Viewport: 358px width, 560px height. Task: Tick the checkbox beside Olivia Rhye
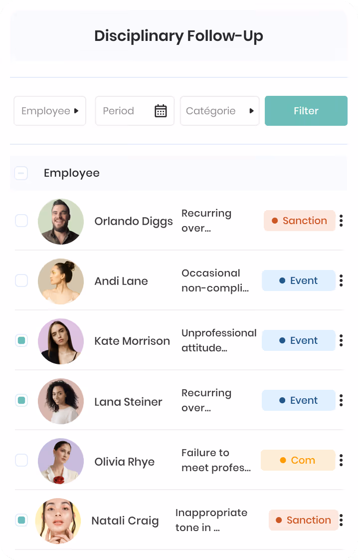click(x=21, y=460)
